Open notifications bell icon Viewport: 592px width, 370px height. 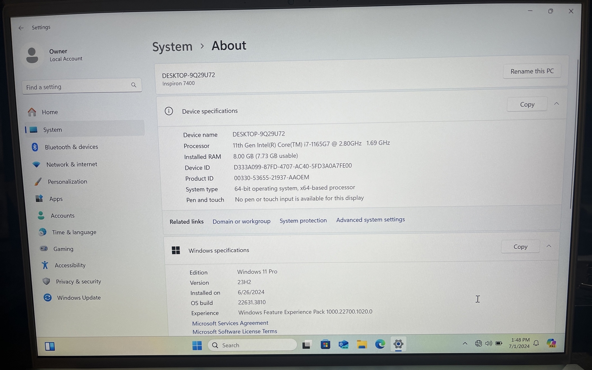point(536,343)
